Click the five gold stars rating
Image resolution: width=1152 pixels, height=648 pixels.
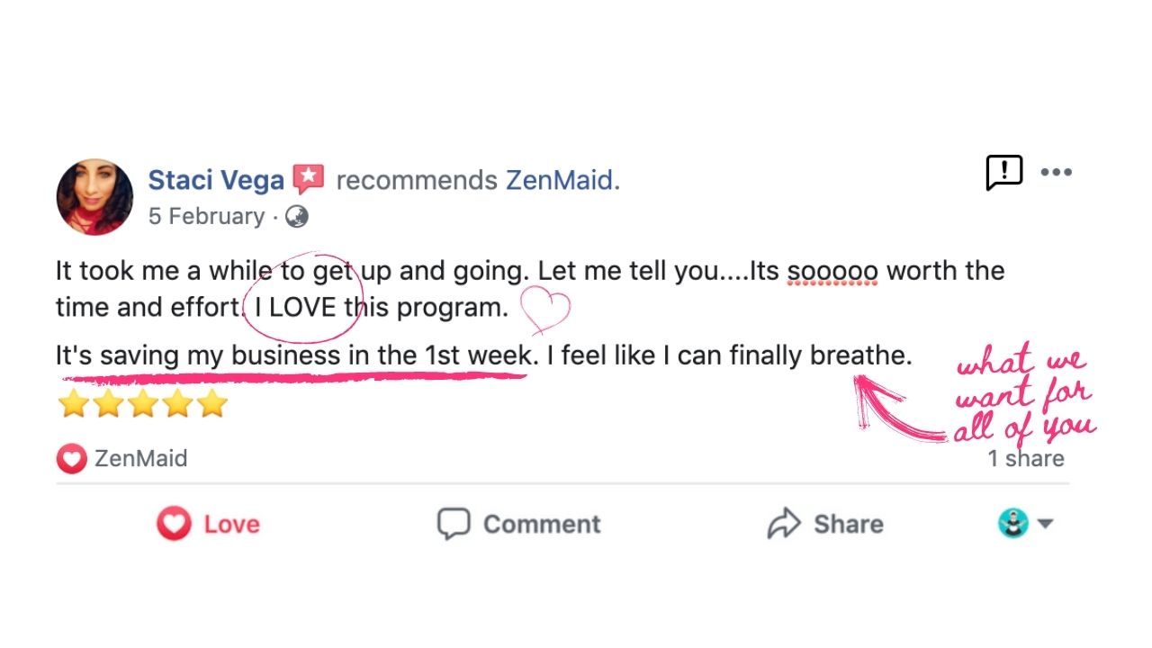pos(142,404)
